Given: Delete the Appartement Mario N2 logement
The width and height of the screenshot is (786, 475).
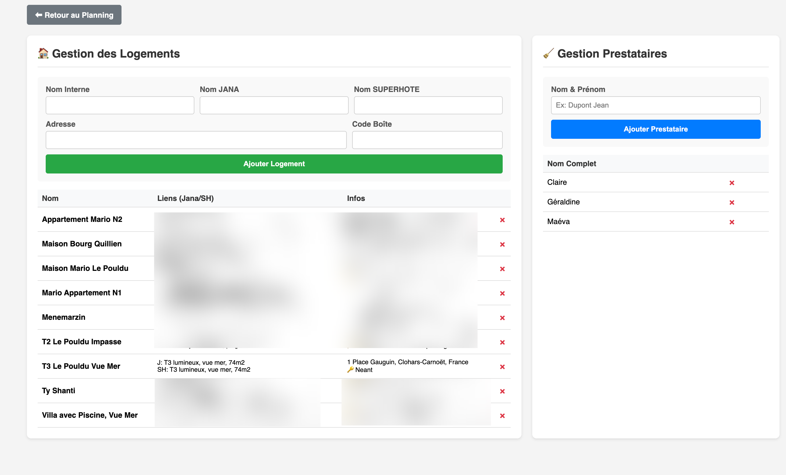Looking at the screenshot, I should tap(502, 220).
